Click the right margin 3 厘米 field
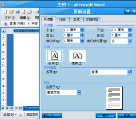The height and width of the screenshot is (119, 136). pos(119,35)
